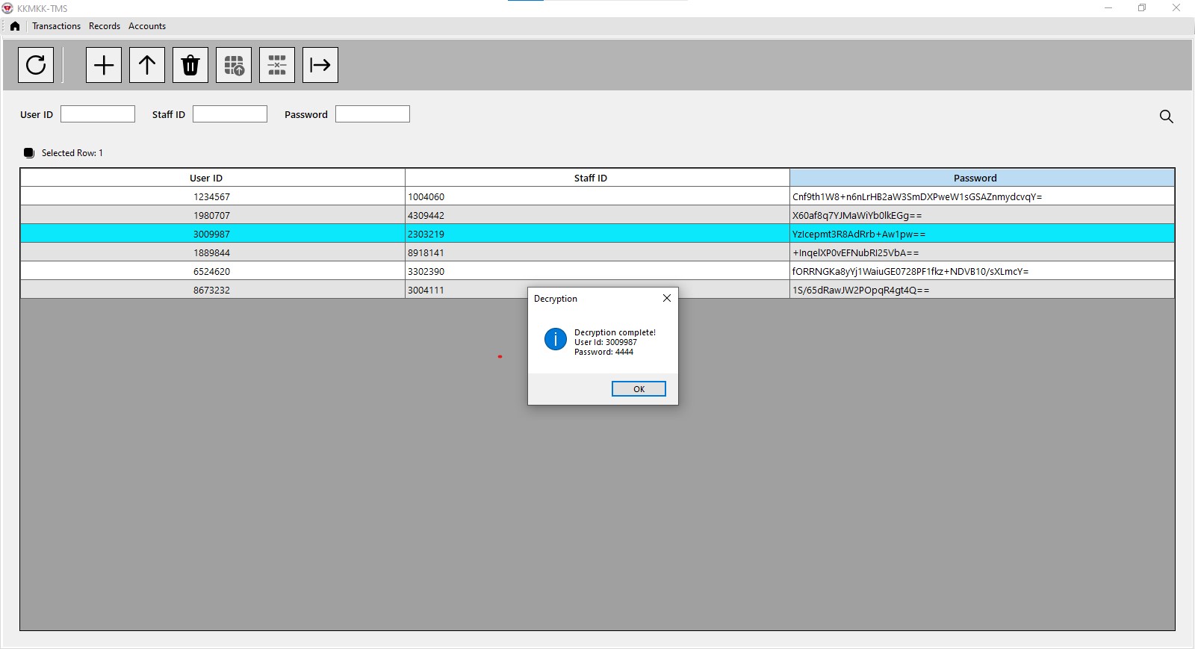
Task: Select highlighted User ID 3009987 cell
Action: pos(213,234)
